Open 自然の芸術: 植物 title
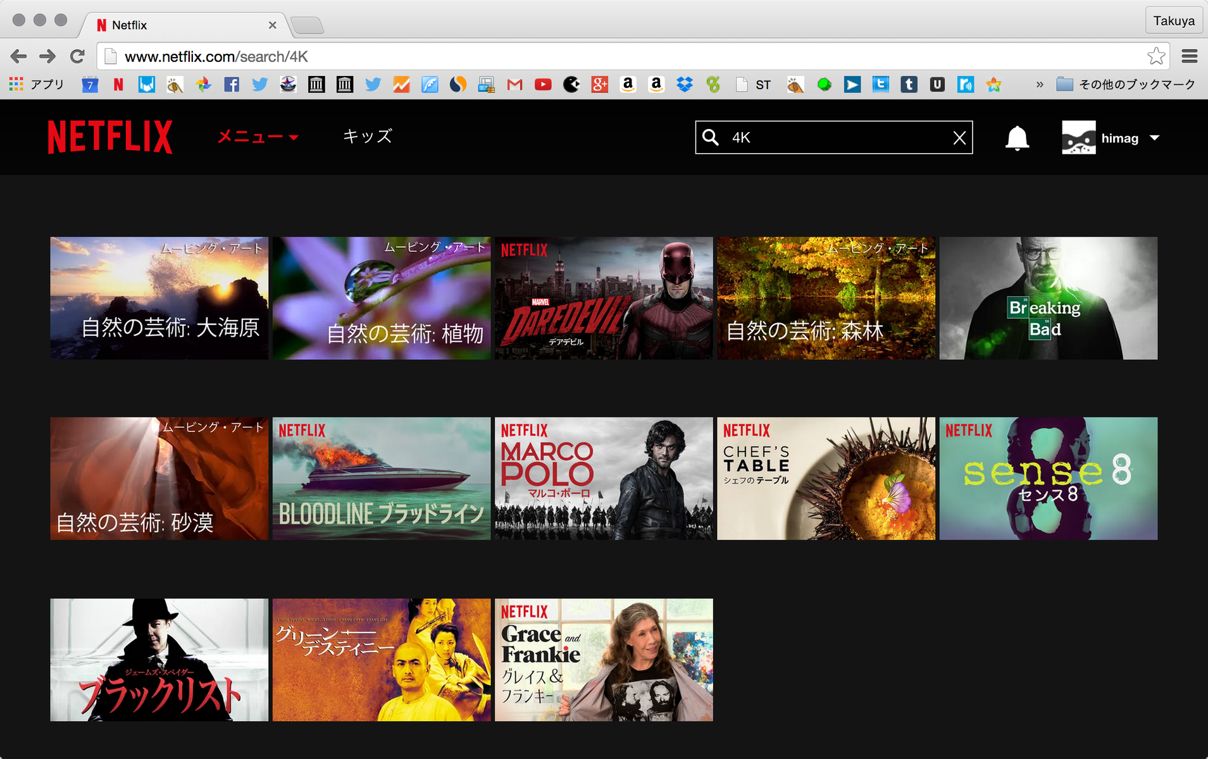Viewport: 1208px width, 759px height. (382, 298)
